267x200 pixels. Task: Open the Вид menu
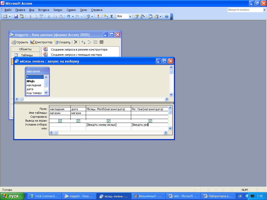click(x=32, y=10)
